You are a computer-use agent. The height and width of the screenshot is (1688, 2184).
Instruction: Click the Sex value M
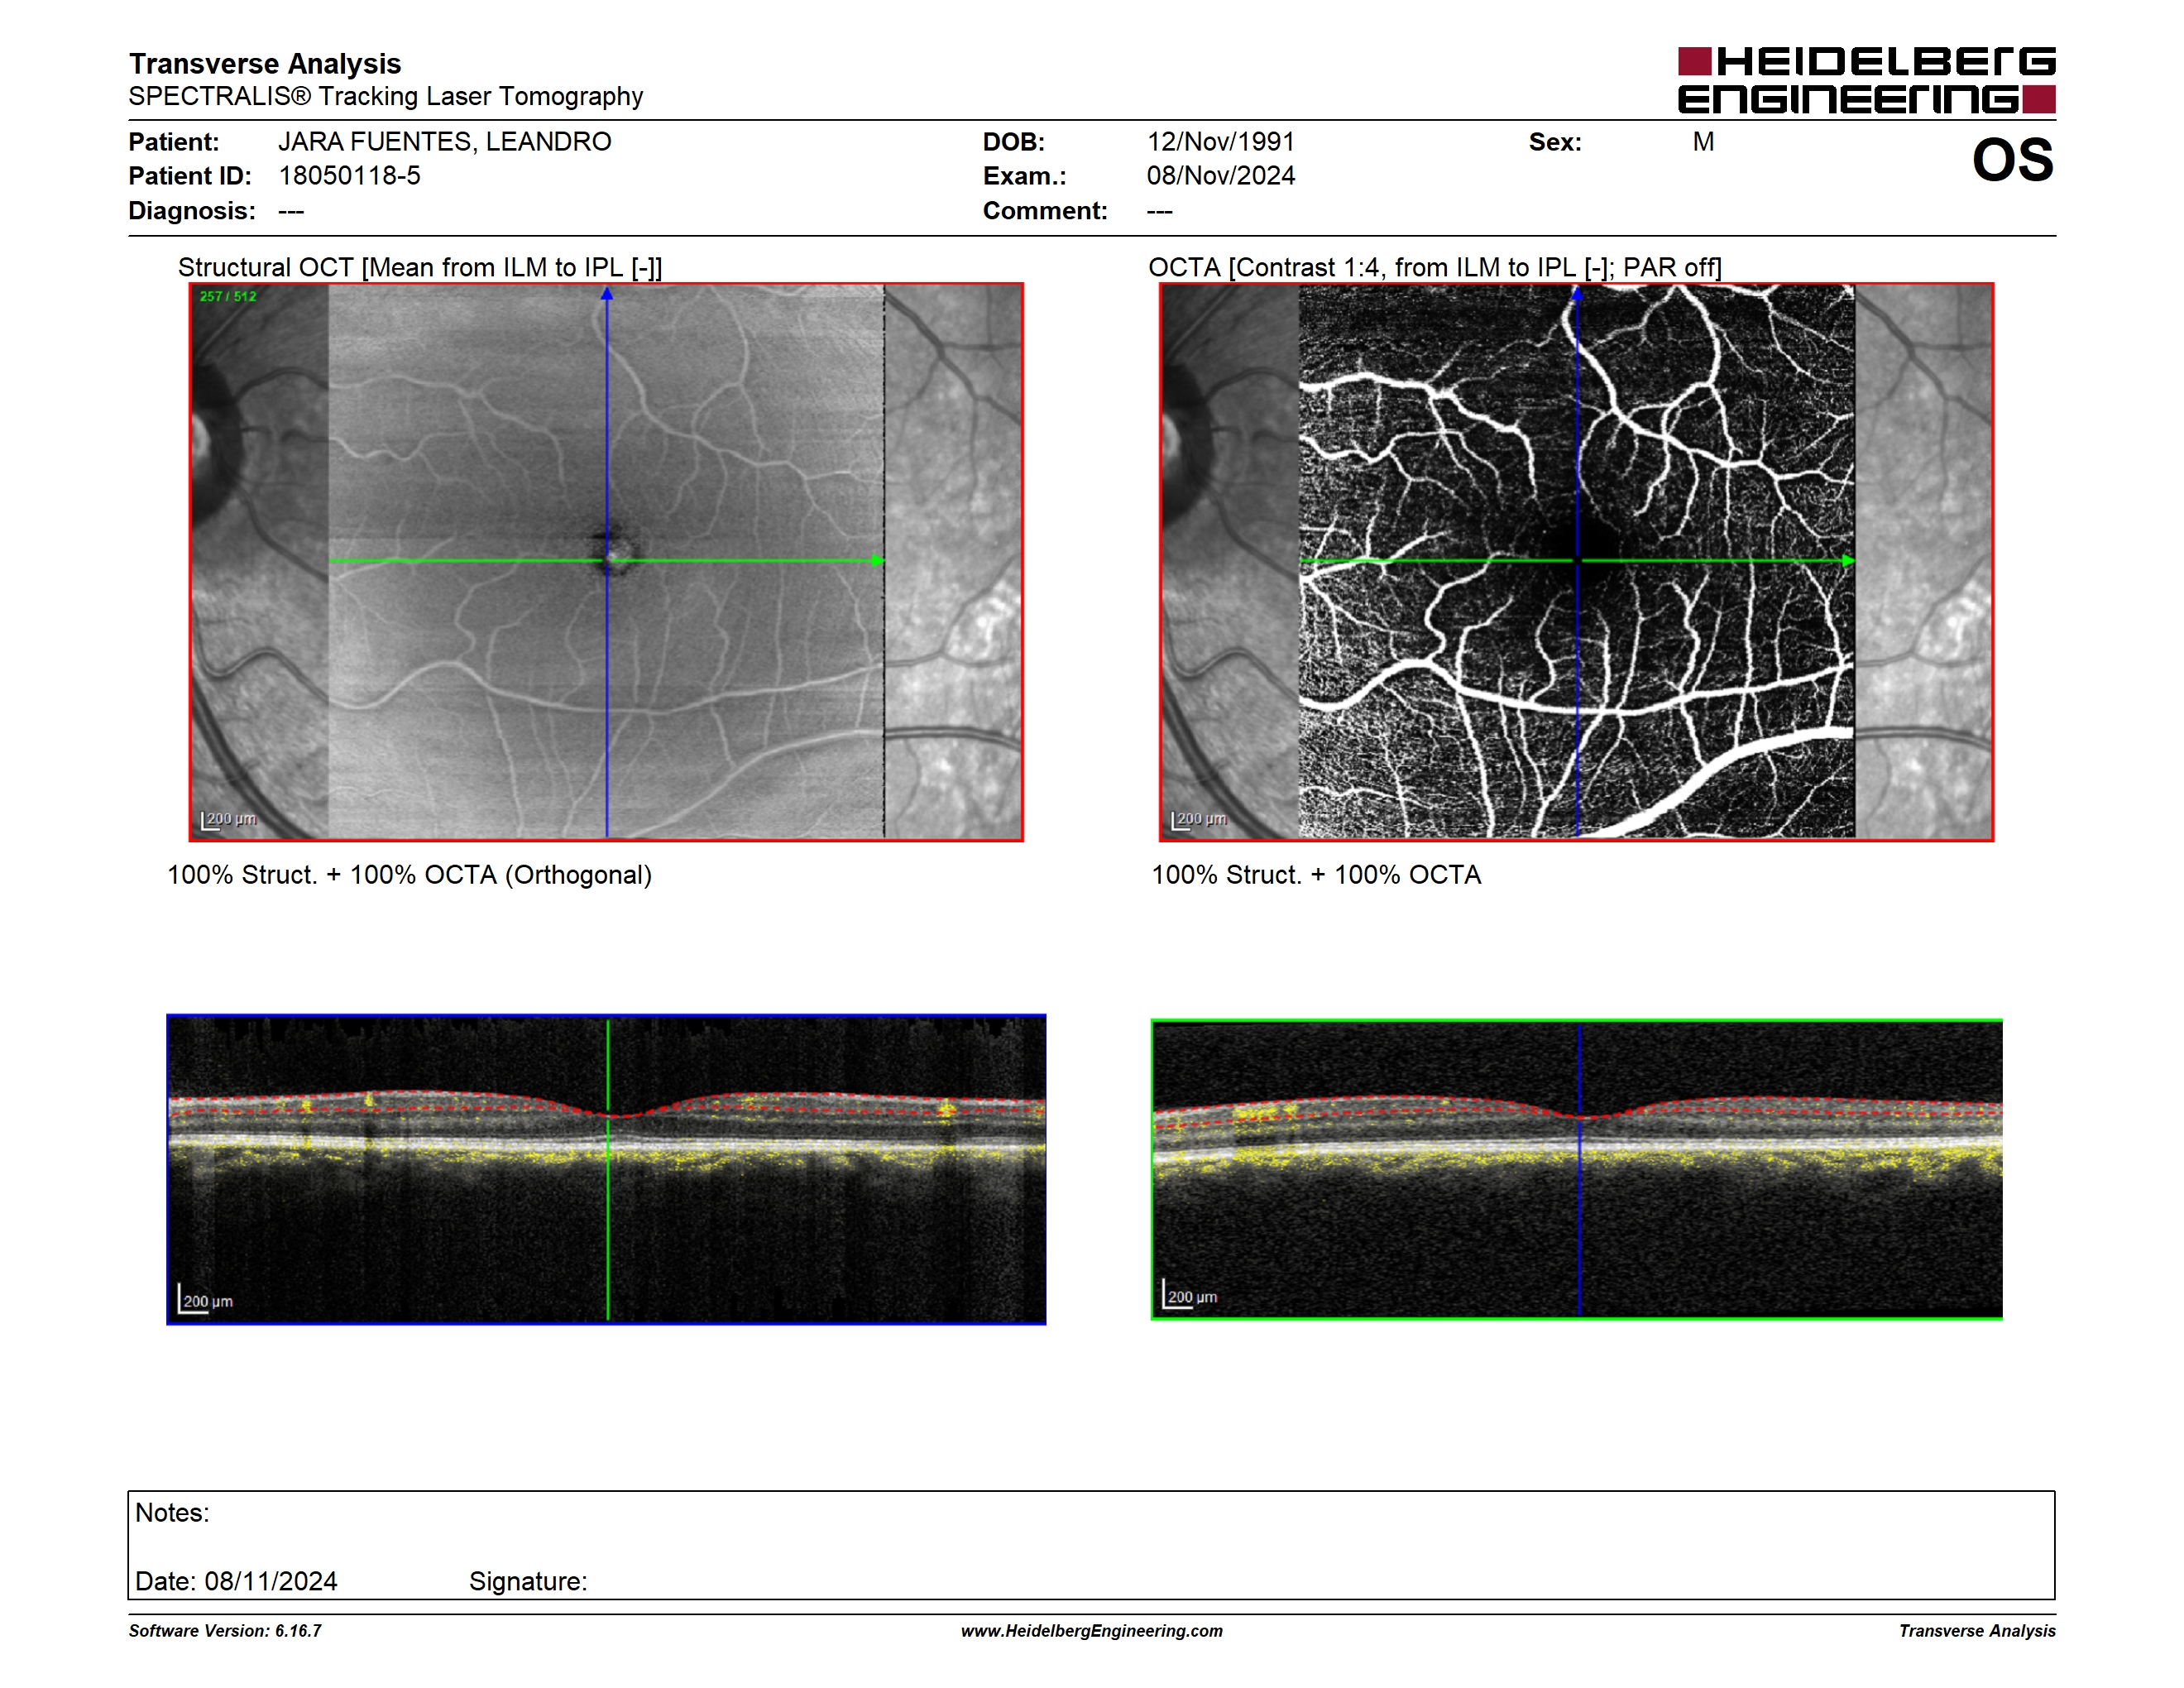coord(1703,142)
